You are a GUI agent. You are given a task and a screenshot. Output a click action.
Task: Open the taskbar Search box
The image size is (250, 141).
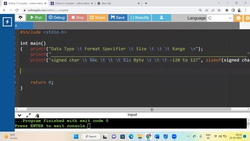point(91,137)
